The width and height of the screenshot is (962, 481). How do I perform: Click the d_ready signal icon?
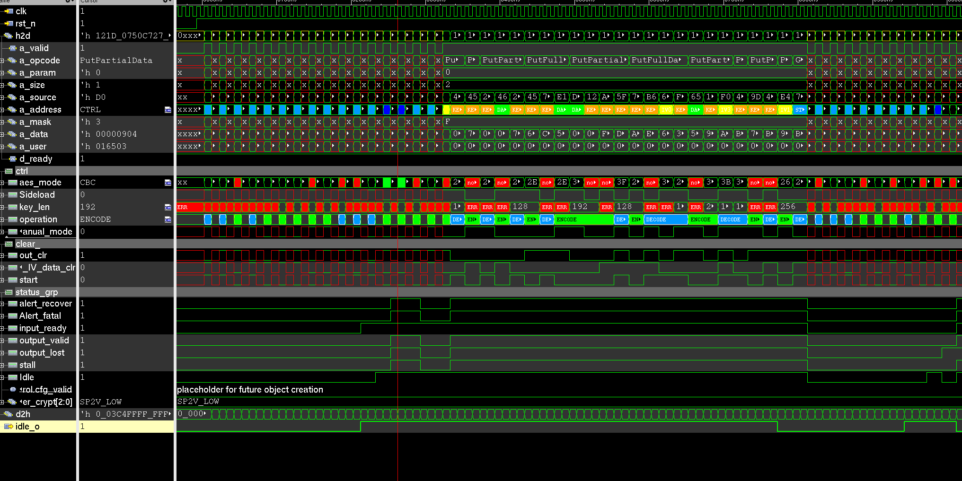pyautogui.click(x=13, y=158)
